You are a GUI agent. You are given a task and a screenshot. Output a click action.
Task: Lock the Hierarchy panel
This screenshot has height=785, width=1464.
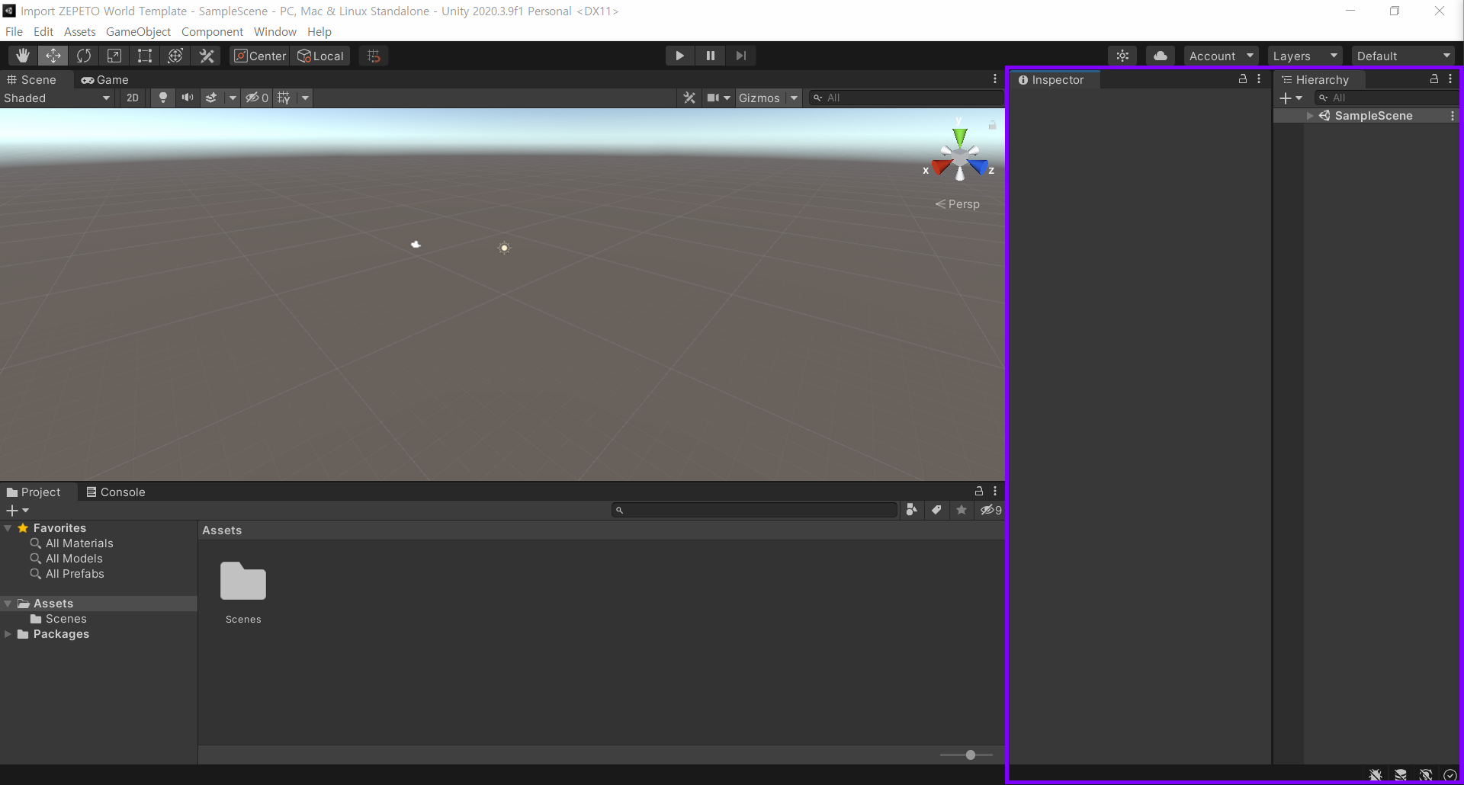click(1434, 79)
